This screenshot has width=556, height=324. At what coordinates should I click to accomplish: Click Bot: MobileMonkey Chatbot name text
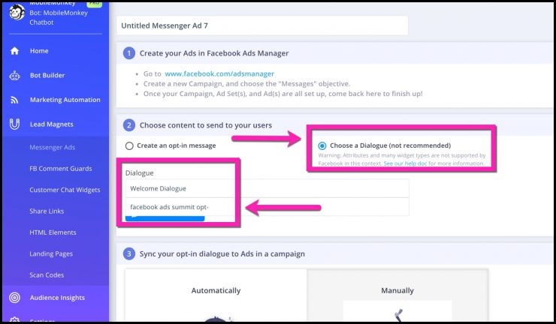59,17
